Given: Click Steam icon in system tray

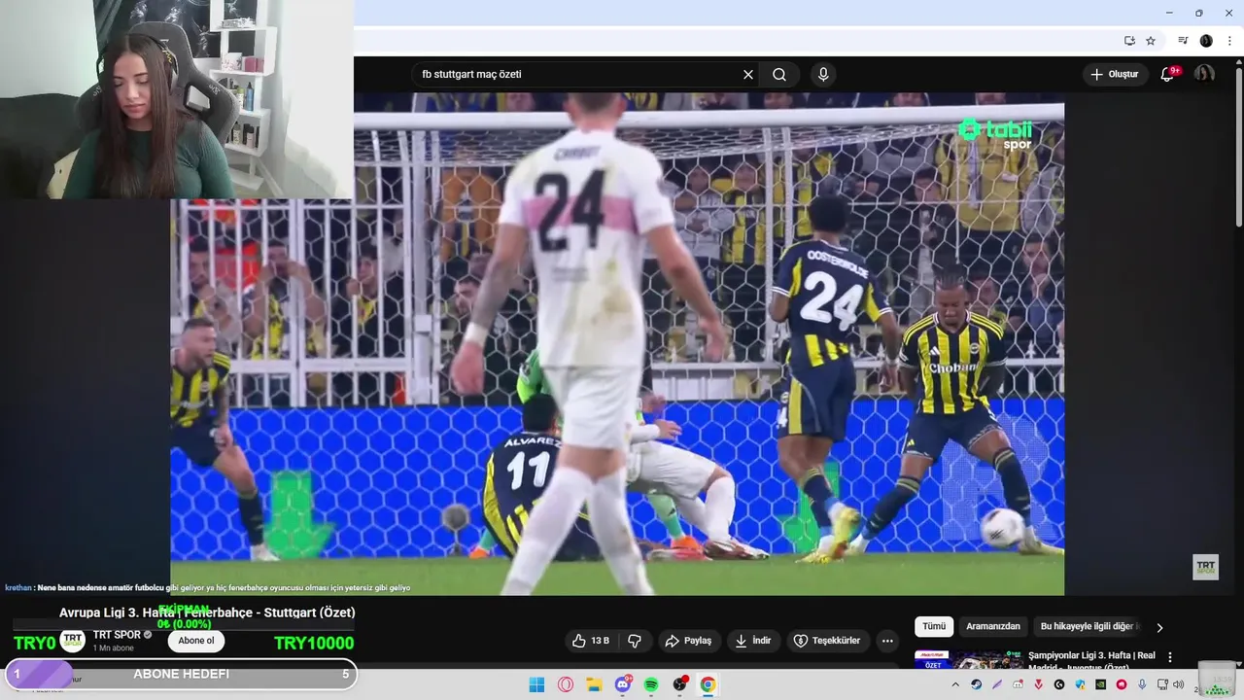Looking at the screenshot, I should coord(976,684).
